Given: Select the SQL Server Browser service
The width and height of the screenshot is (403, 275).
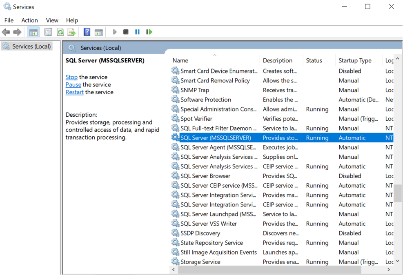Looking at the screenshot, I should click(282, 176).
